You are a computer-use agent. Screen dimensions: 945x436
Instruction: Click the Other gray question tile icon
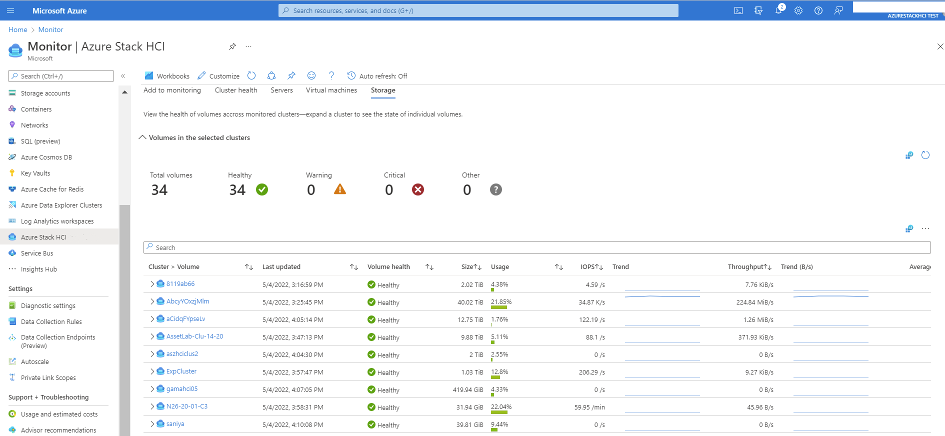496,189
